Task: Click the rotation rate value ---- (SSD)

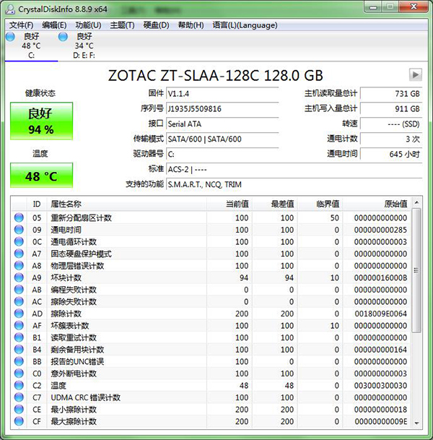Action: coord(391,124)
